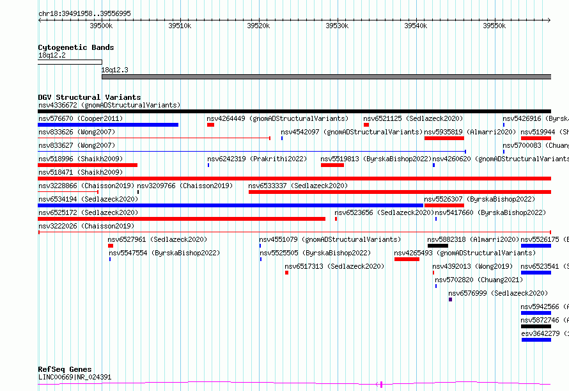Screen dimensions: 569x391
Task: Click the 39540k ruler tick label
Action: tap(416, 26)
